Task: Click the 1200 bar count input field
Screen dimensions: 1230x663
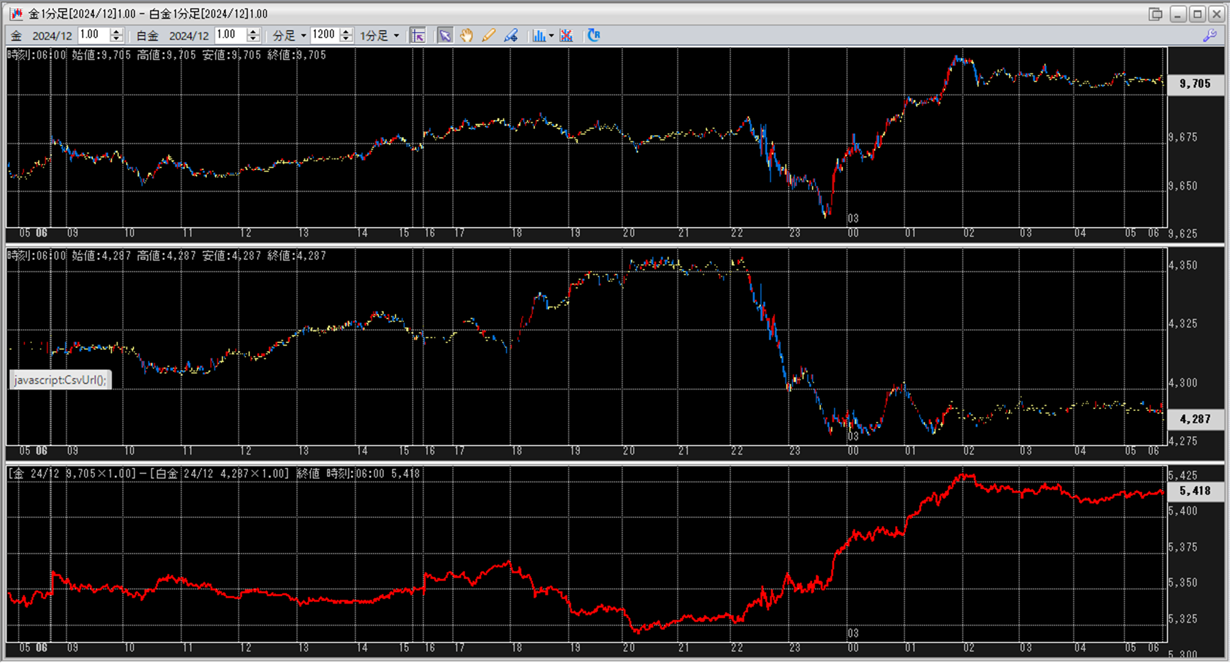Action: coord(324,35)
